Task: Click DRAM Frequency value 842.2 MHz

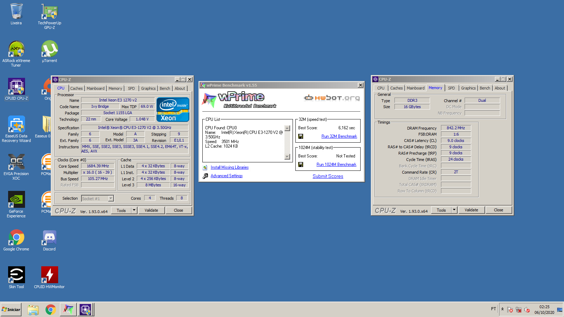Action: [456, 128]
